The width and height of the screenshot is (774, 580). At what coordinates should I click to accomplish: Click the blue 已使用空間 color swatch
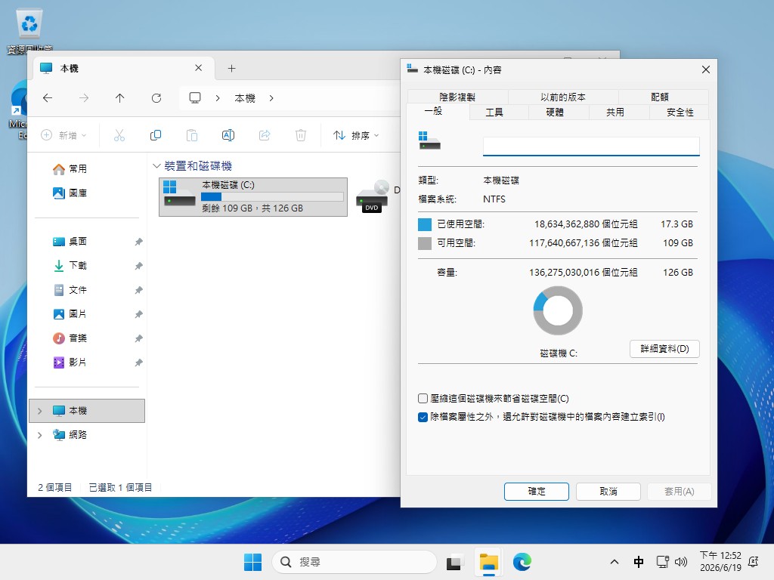(x=425, y=224)
